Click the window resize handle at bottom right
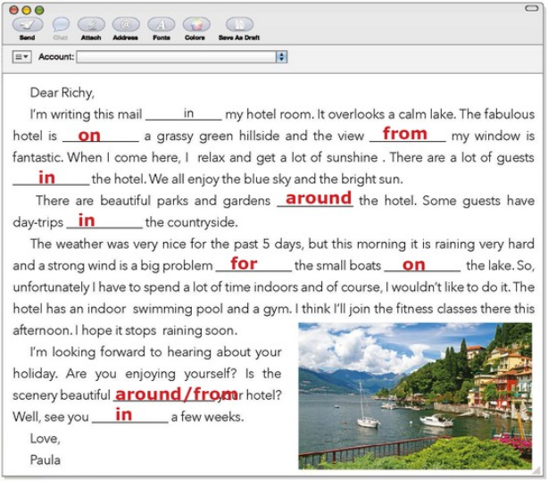 click(x=536, y=471)
